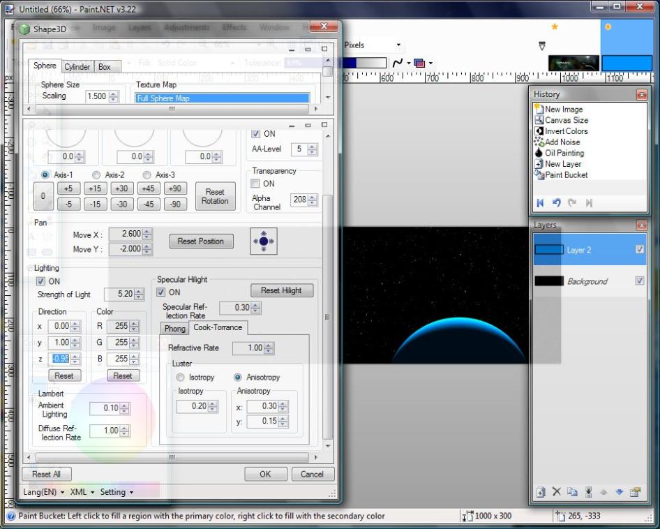The width and height of the screenshot is (660, 529).
Task: Click the Undo arrow in History panel
Action: tap(556, 203)
